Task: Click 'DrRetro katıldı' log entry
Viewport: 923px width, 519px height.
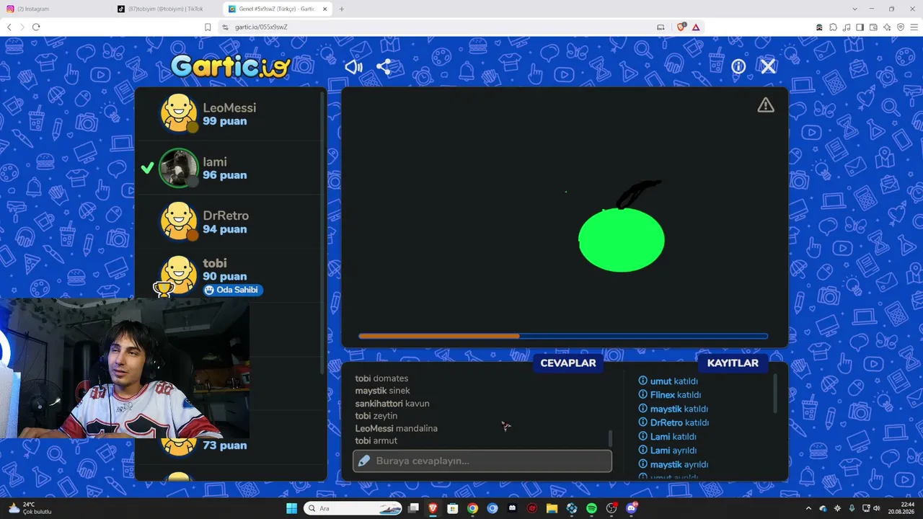Action: 674,422
